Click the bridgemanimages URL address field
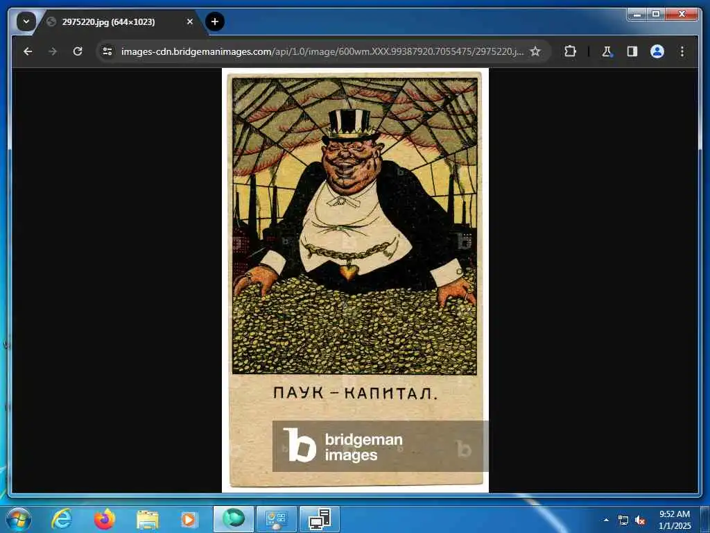Viewport: 710px width, 533px height. [x=322, y=51]
